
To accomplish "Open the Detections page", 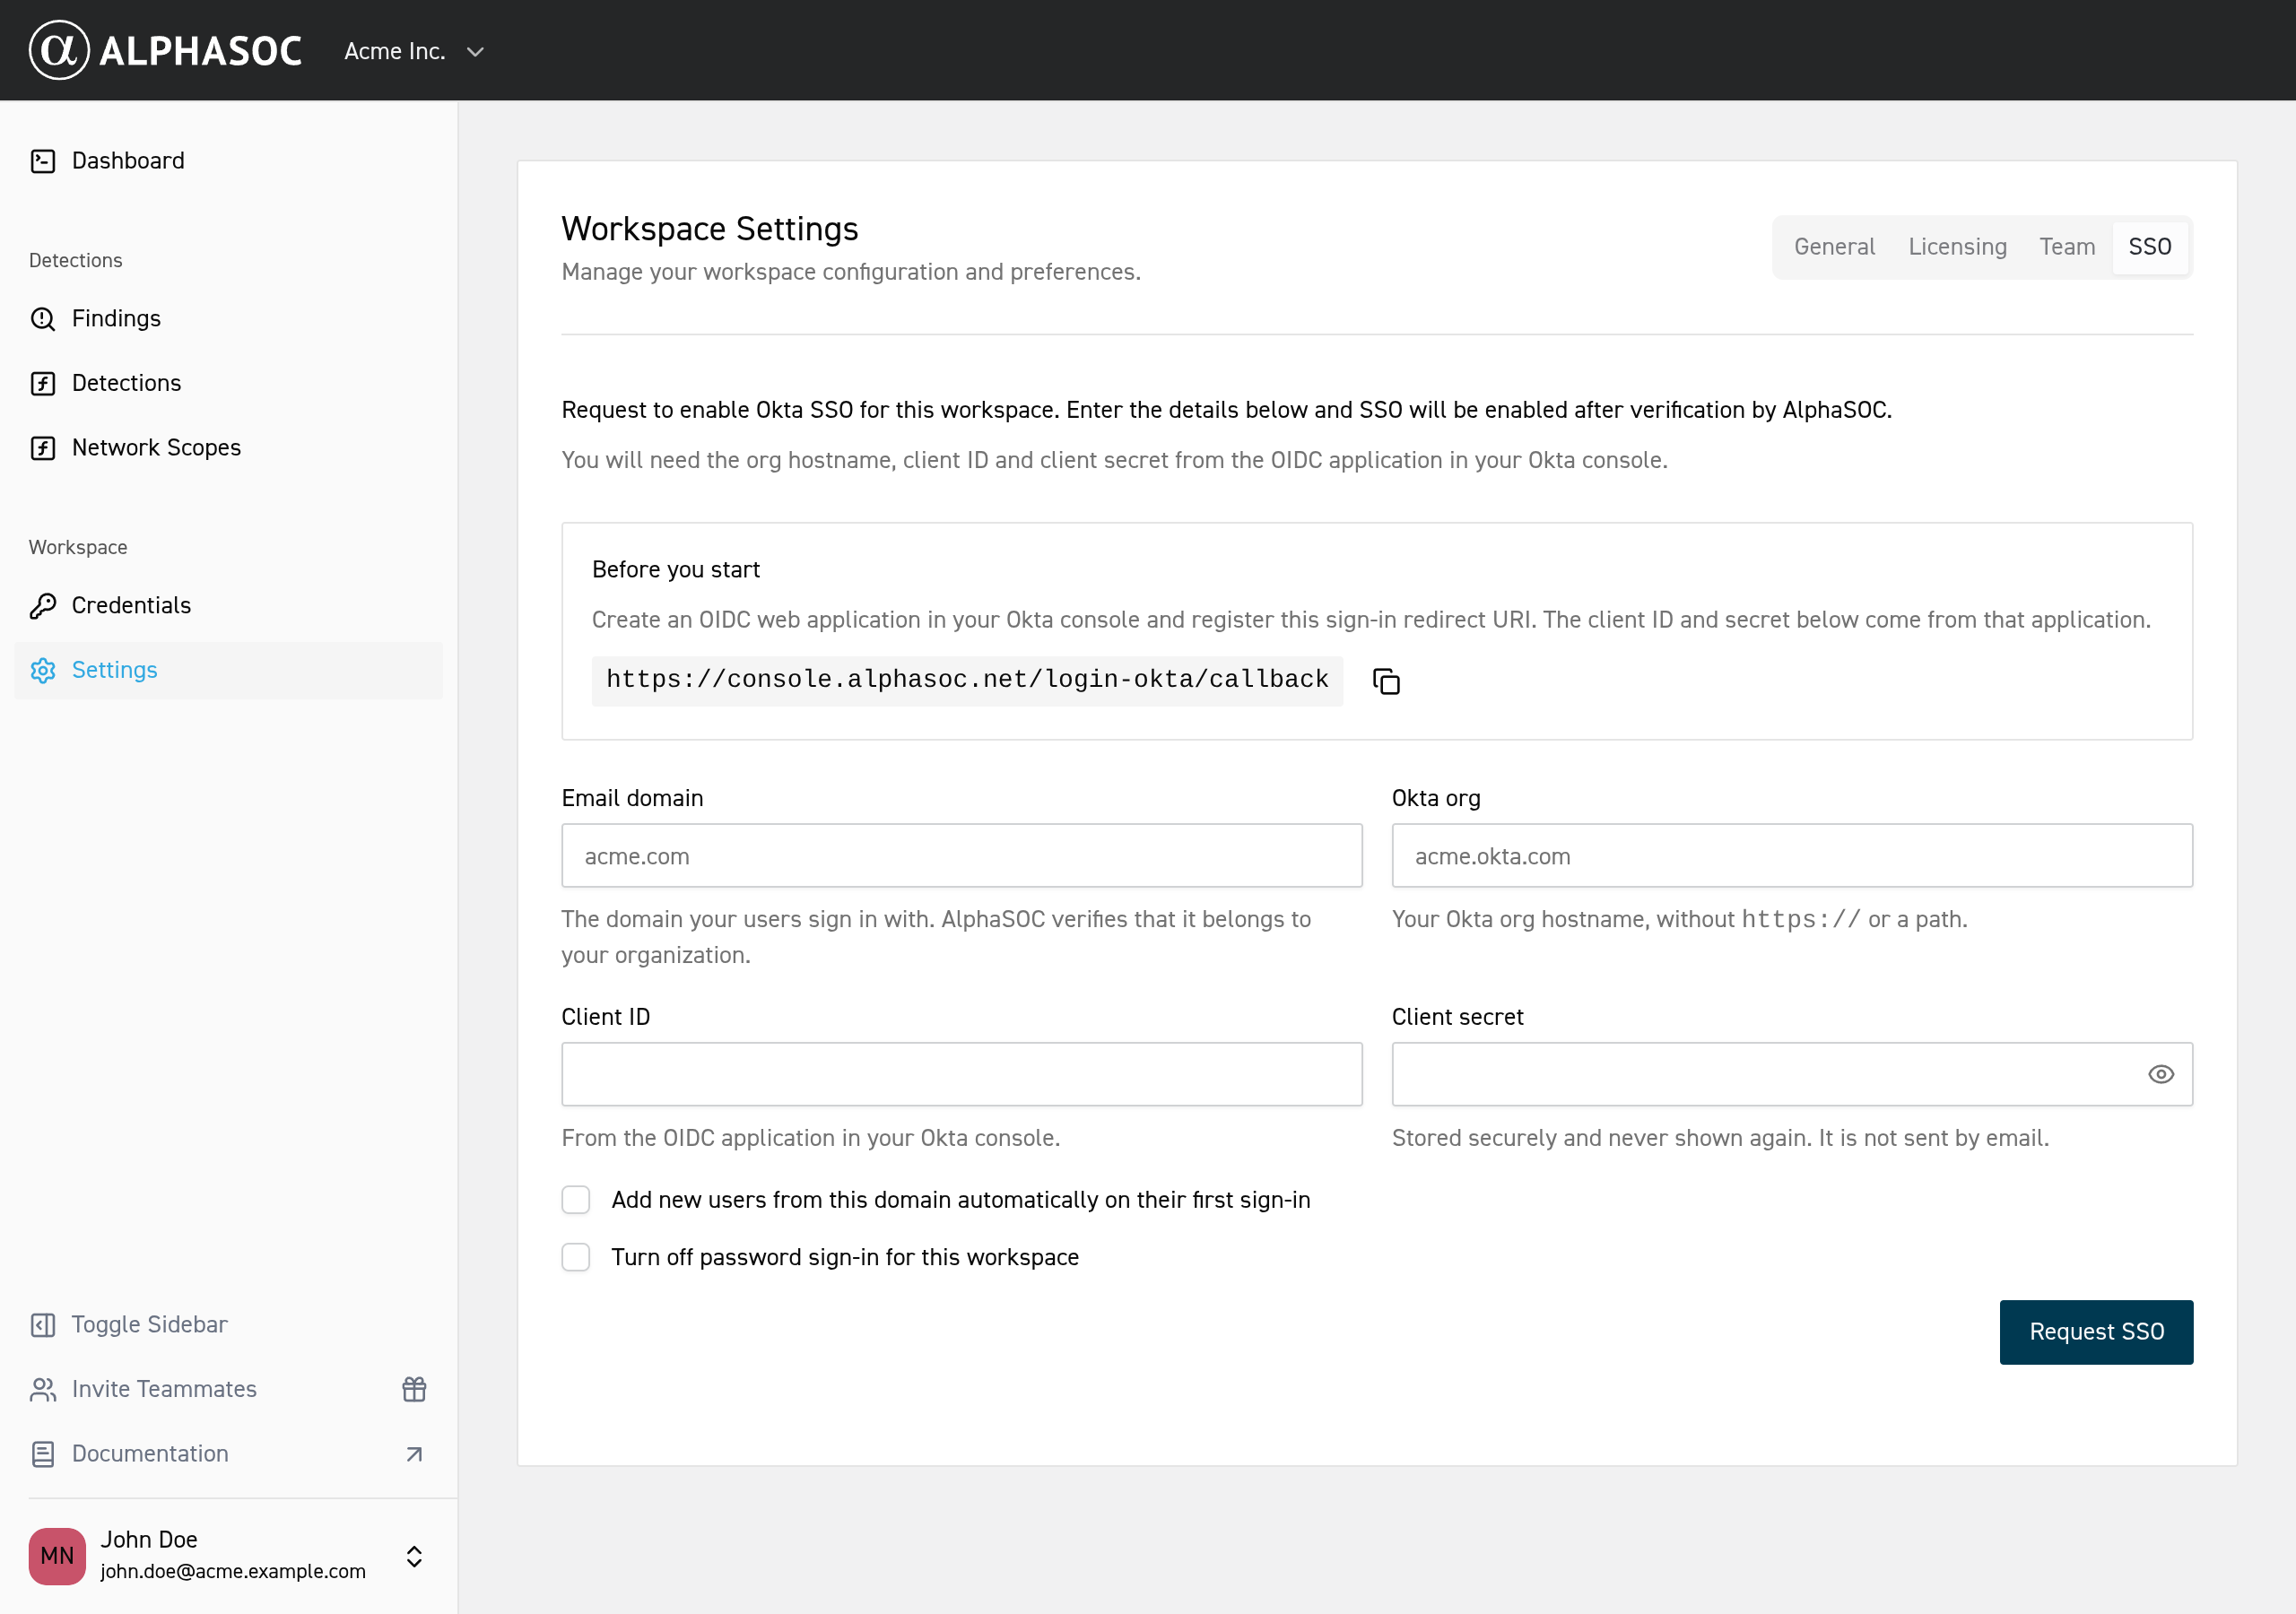I will coord(228,383).
